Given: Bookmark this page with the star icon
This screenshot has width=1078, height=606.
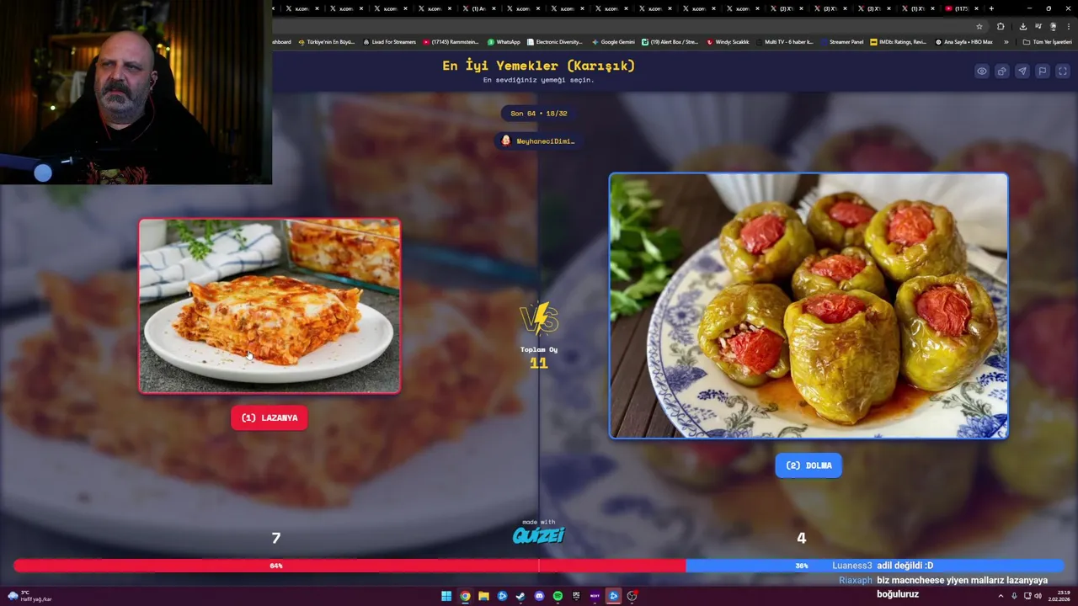Looking at the screenshot, I should point(979,26).
